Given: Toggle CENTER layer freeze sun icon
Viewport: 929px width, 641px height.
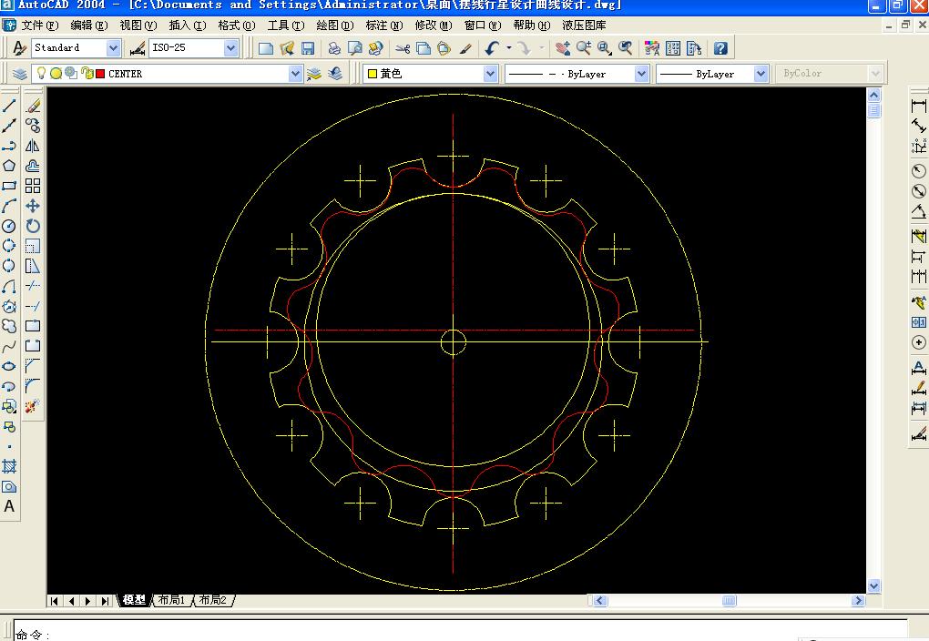Looking at the screenshot, I should (56, 74).
